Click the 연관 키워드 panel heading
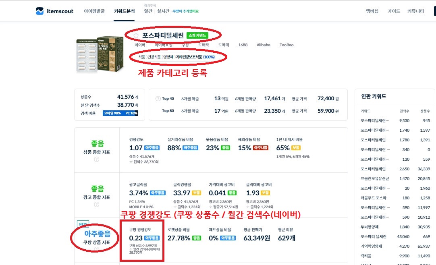This screenshot has width=436, height=265. coord(374,96)
